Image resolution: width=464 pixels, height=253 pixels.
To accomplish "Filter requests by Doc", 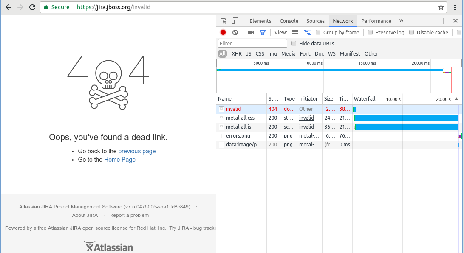I will pos(319,54).
